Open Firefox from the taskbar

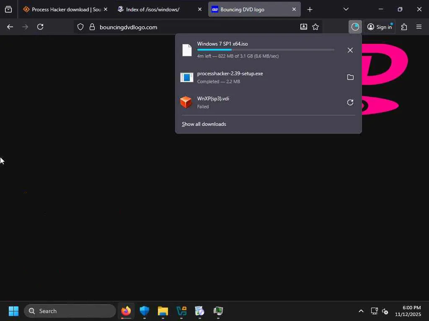(126, 311)
